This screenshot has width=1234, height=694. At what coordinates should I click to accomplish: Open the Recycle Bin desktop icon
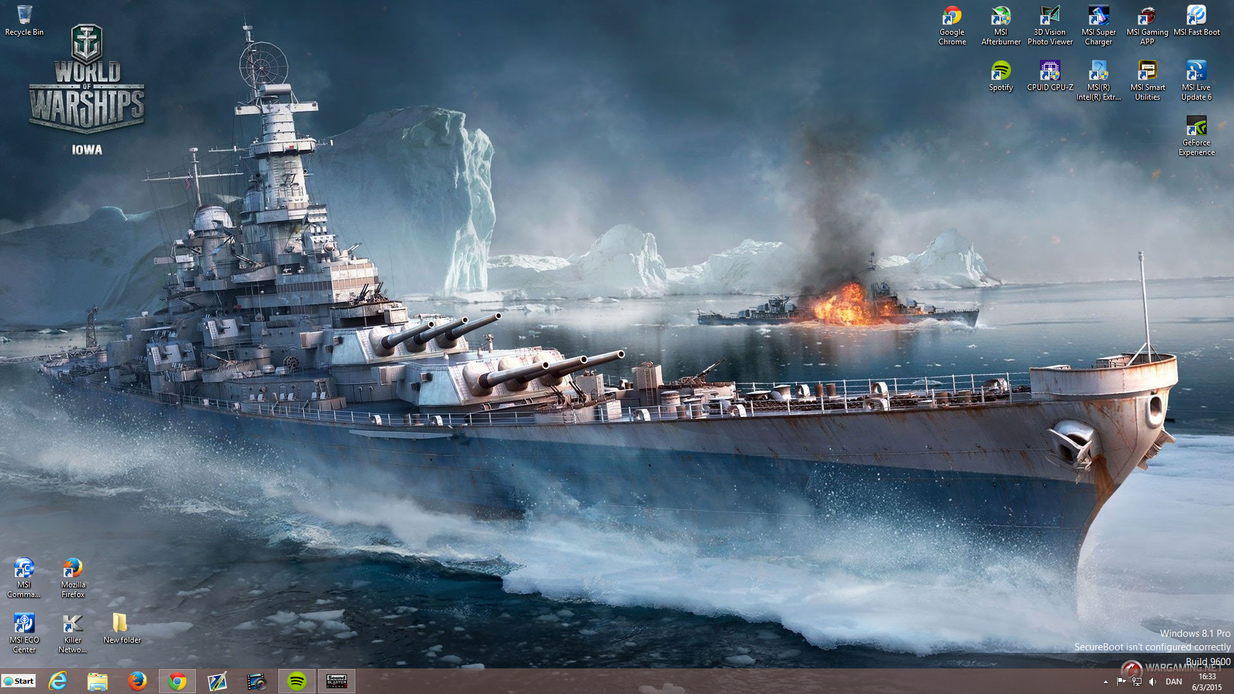24,20
